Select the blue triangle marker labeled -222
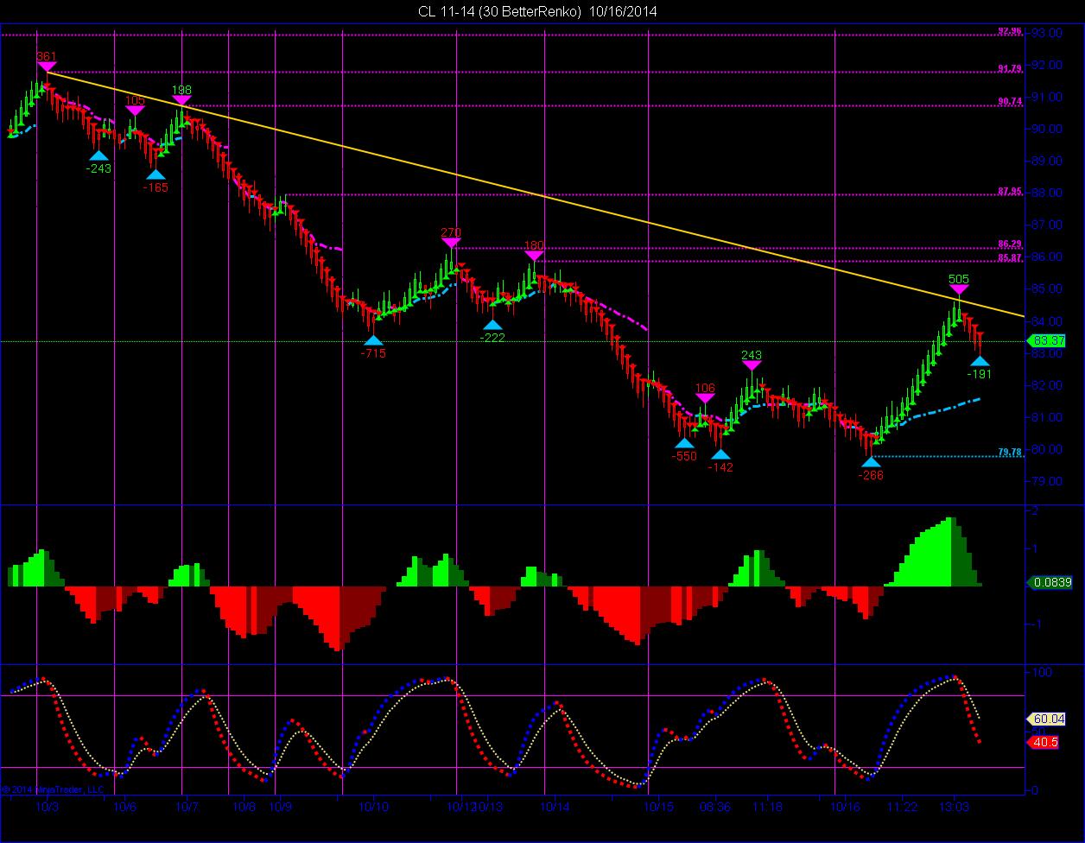Screen dimensions: 1085x843 pos(492,326)
